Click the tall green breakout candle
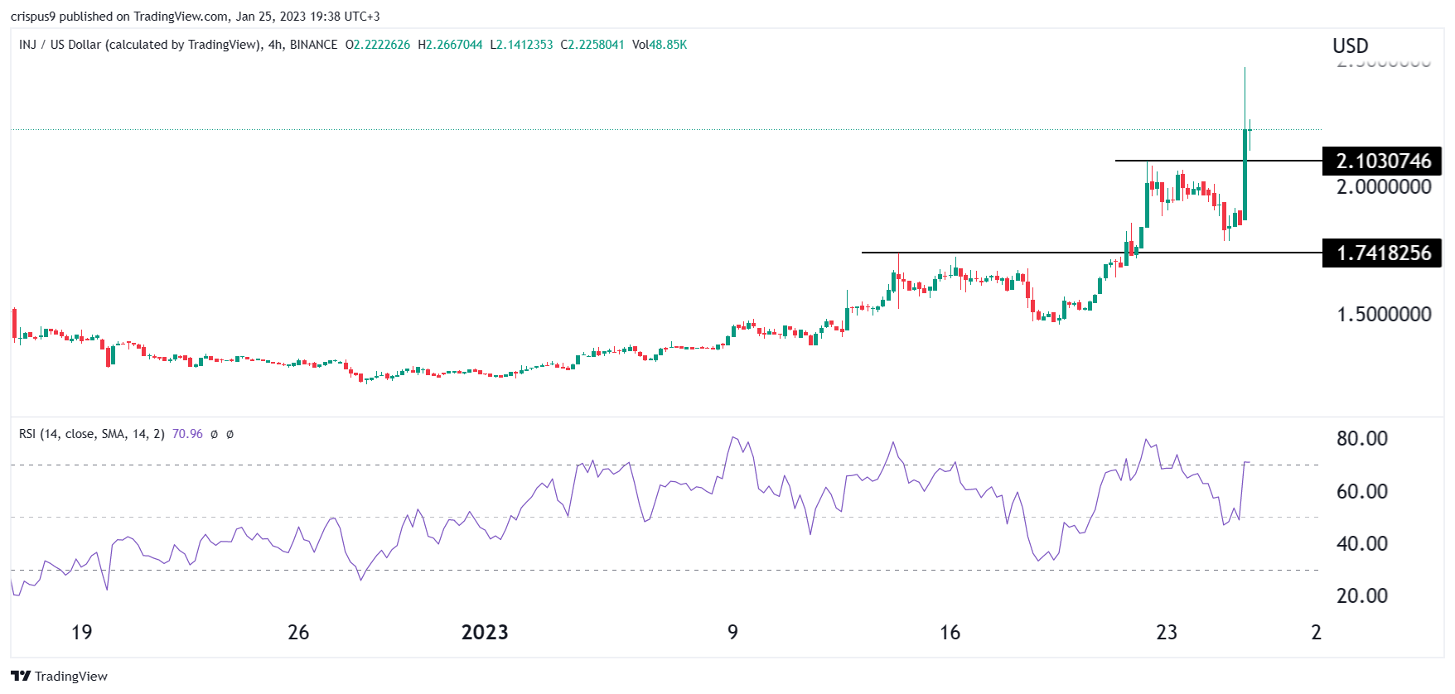Screen dimensions: 1455x694 tap(1245, 175)
